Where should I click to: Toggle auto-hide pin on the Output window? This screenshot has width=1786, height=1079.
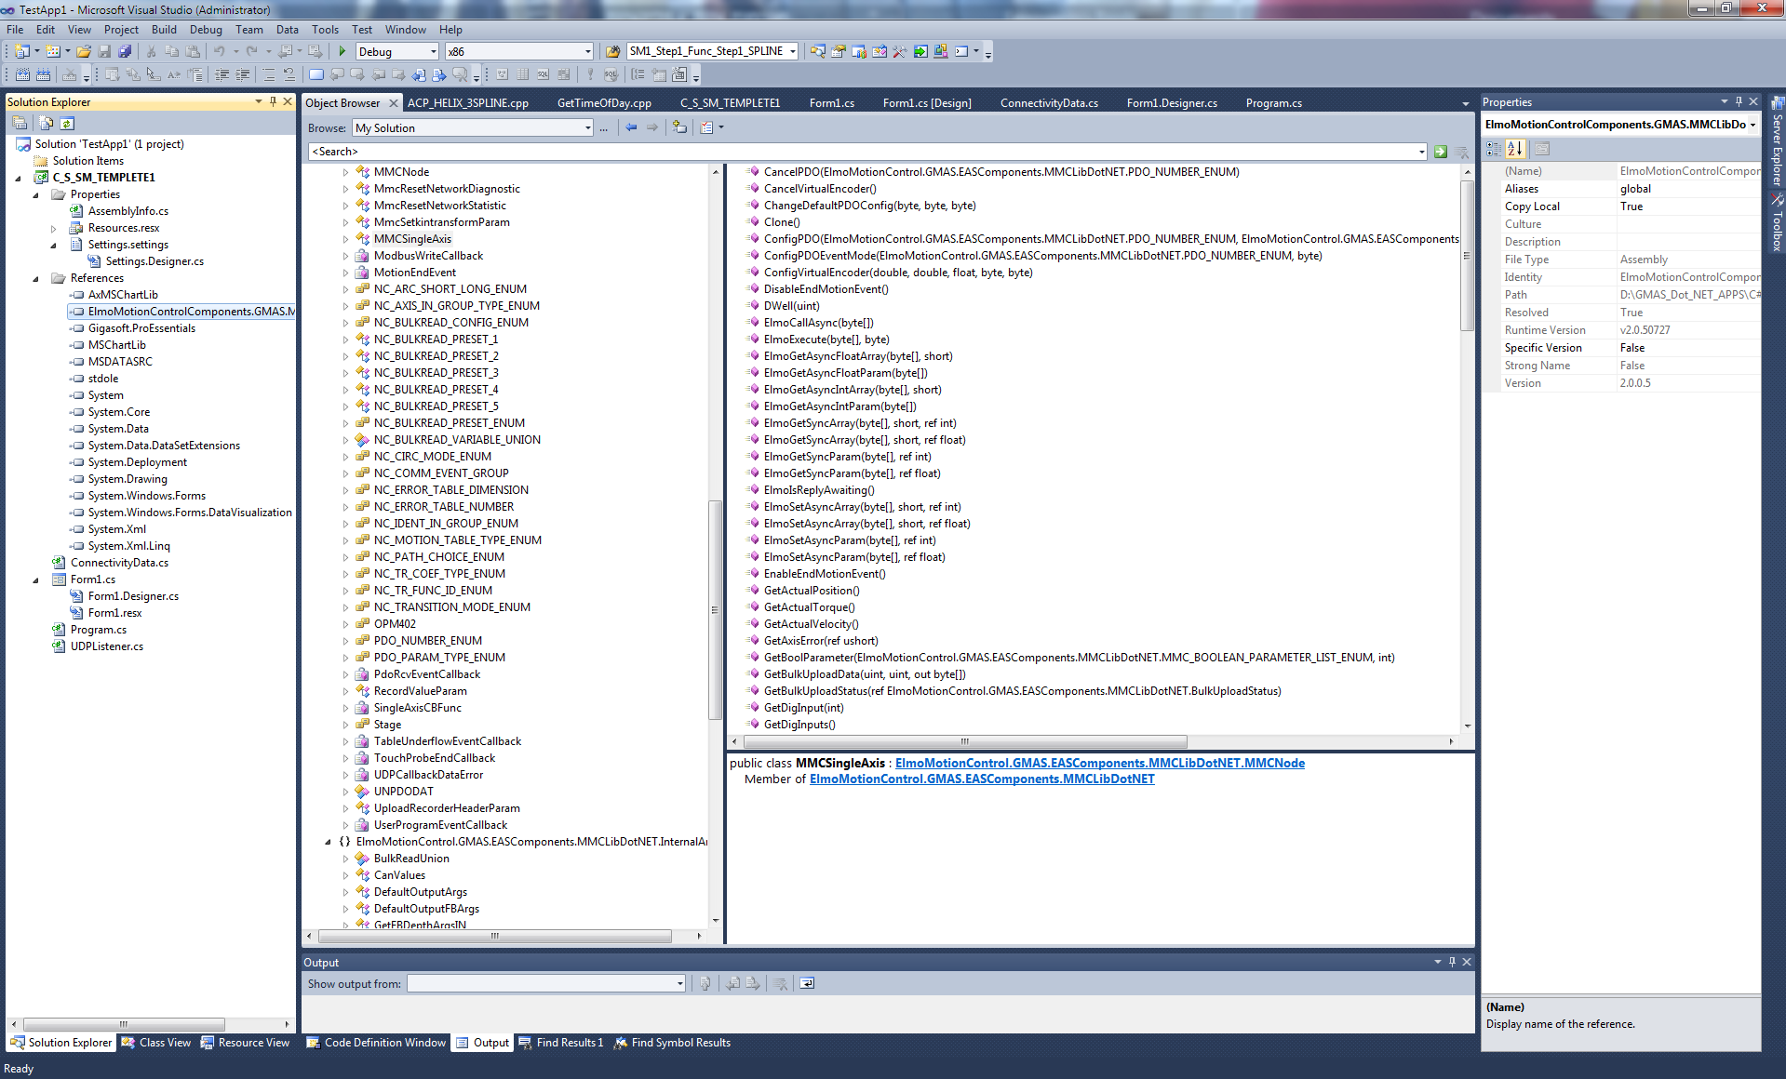[x=1451, y=962]
